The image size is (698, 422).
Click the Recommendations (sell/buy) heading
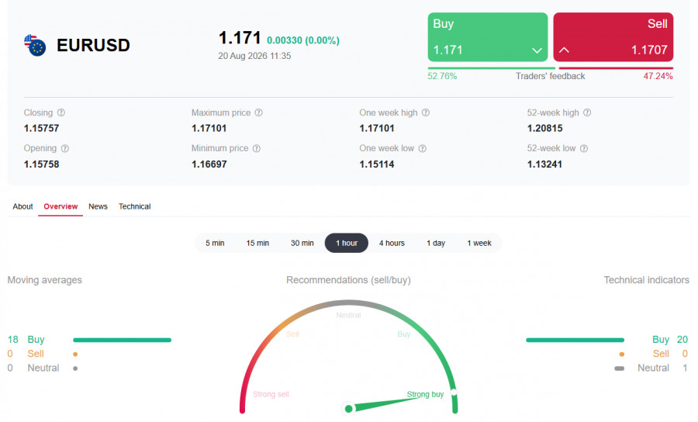348,280
